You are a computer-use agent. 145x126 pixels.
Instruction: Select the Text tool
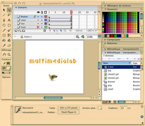click(x=9, y=20)
